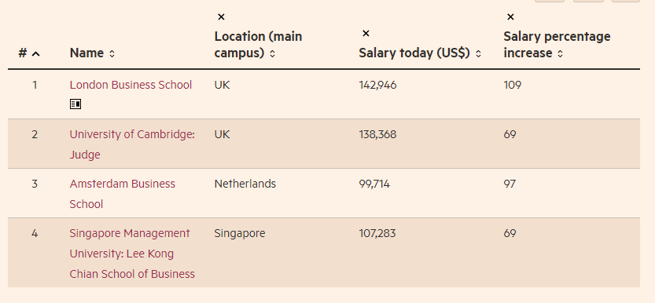Click the Location (main campus) header text
The image size is (655, 303).
tap(258, 45)
